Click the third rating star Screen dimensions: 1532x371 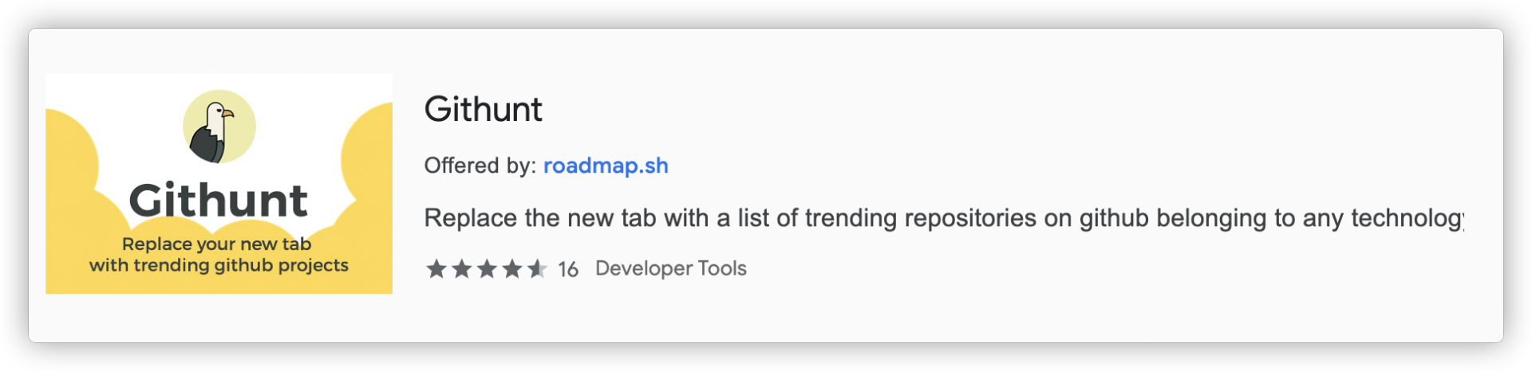click(x=487, y=269)
